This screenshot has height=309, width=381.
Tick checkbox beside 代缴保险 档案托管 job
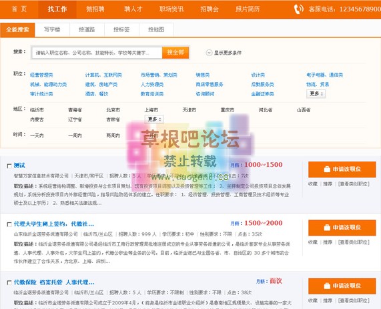click(x=9, y=282)
